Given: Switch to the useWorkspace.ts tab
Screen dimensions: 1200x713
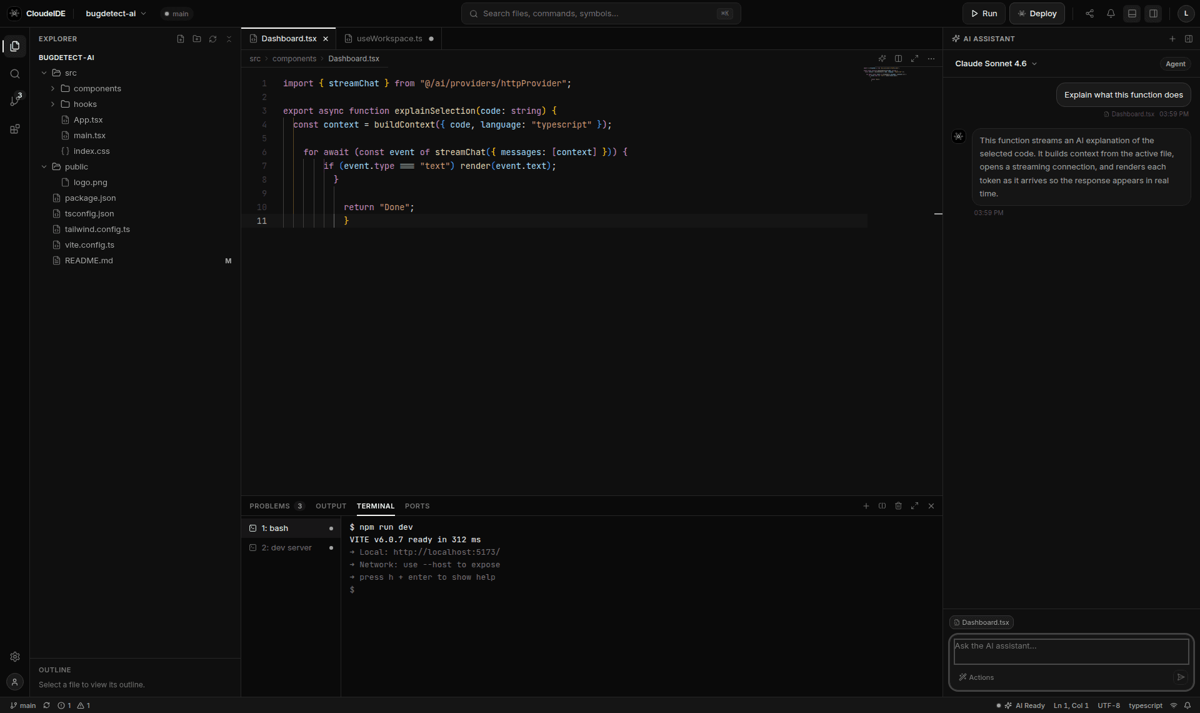Looking at the screenshot, I should tap(389, 39).
